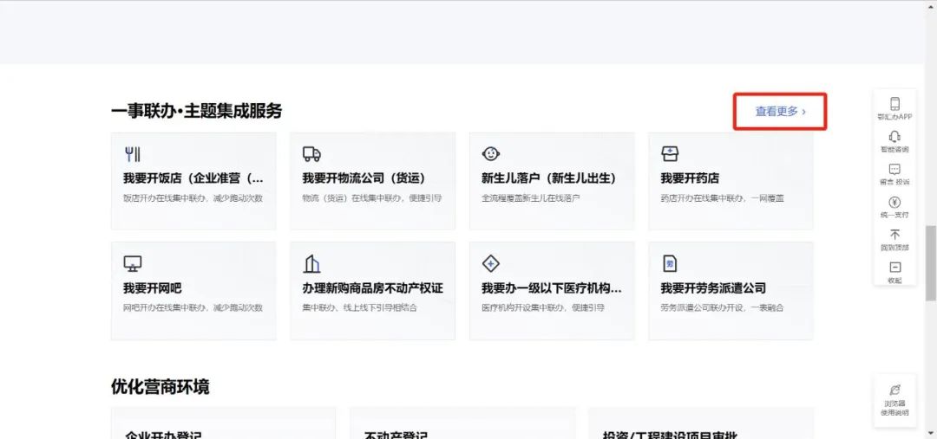Image resolution: width=937 pixels, height=439 pixels.
Task: Open 浏览器使用说明 browser guide
Action: (x=894, y=391)
